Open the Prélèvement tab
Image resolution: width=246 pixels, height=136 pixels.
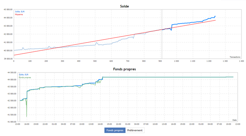click(135, 130)
